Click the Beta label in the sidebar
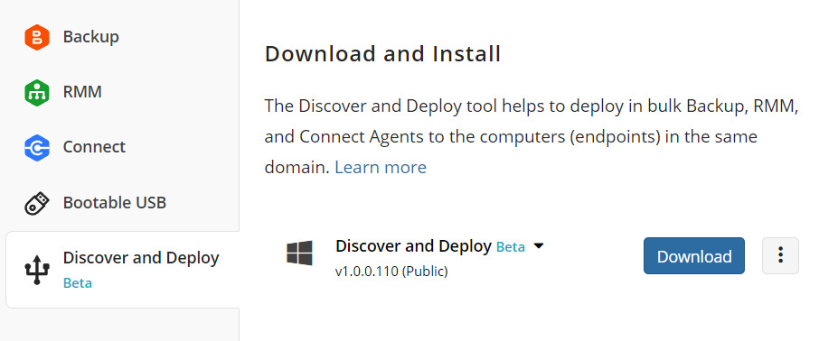Image resolution: width=819 pixels, height=341 pixels. pyautogui.click(x=78, y=283)
